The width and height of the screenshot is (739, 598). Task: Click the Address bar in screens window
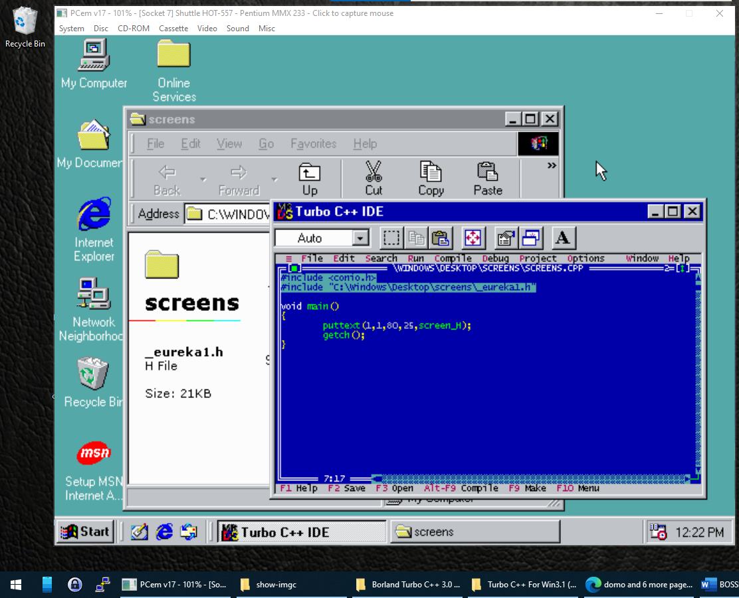coord(227,215)
